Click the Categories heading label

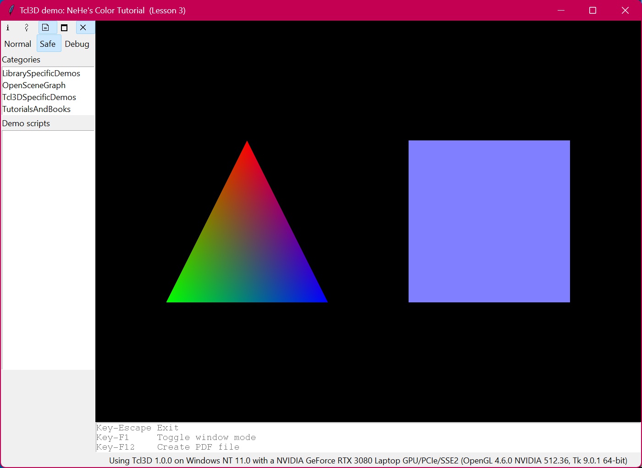[x=21, y=60]
